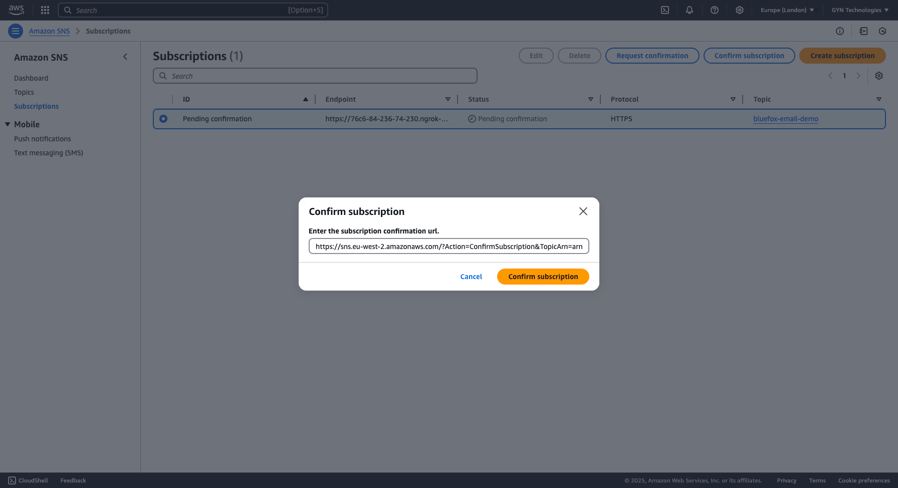This screenshot has height=488, width=898.
Task: Open the bluefox-email-demo topic link
Action: pyautogui.click(x=785, y=119)
